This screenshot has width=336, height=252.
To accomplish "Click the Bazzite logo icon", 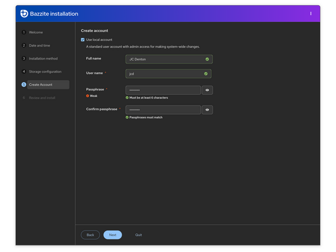I will coord(24,14).
